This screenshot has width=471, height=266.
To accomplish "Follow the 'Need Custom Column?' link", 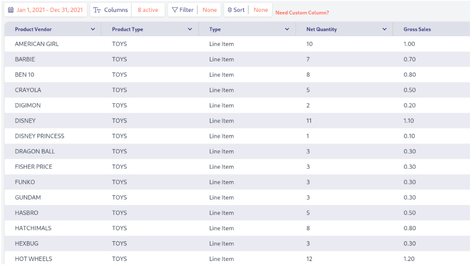I will (x=302, y=13).
